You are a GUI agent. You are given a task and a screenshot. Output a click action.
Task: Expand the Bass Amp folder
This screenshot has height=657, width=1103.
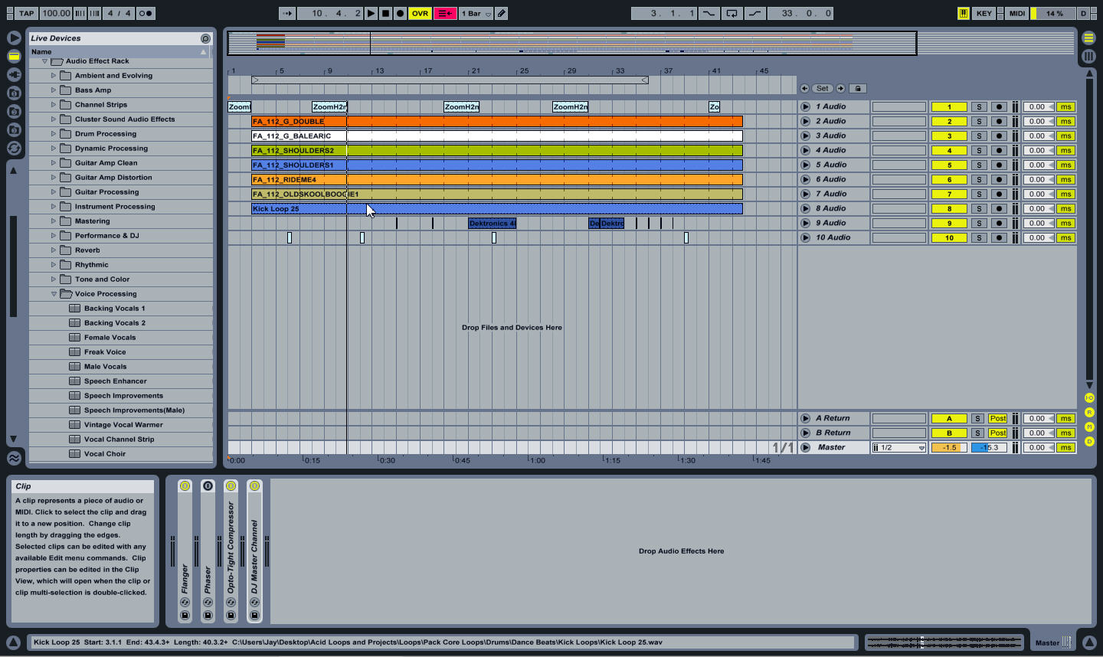(54, 90)
